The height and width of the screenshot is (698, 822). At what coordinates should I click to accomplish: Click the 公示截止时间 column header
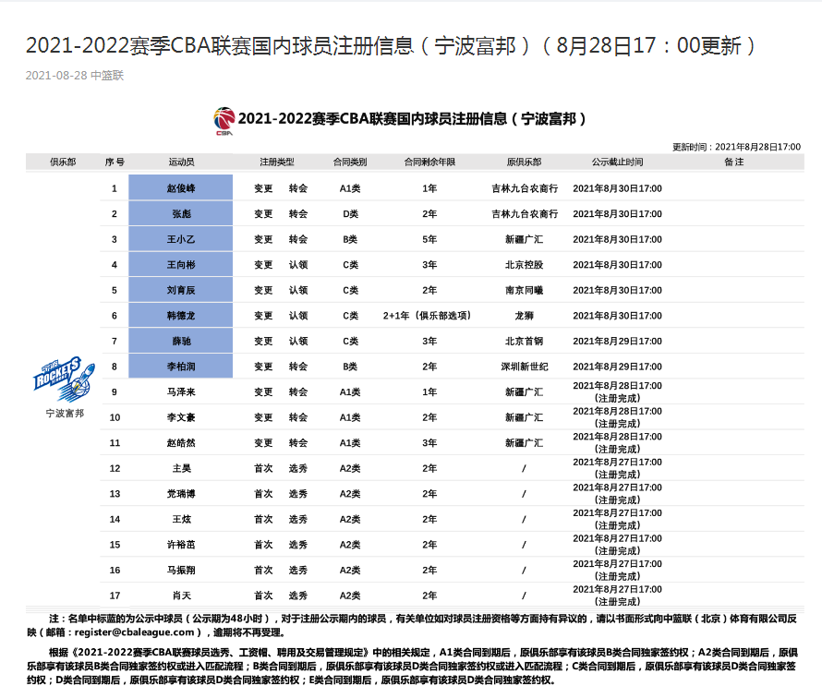[617, 162]
